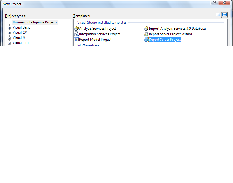Image resolution: width=233 pixels, height=183 pixels.
Task: Select the Visual C++ project type label
Action: tap(21, 43)
